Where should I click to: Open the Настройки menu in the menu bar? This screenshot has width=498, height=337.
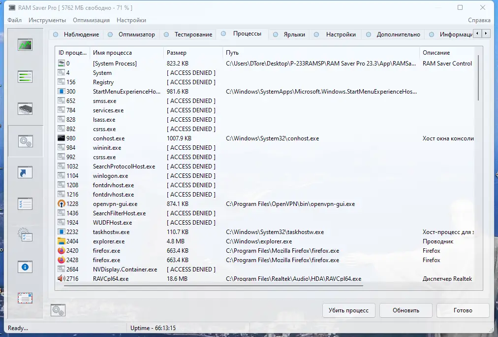click(131, 20)
